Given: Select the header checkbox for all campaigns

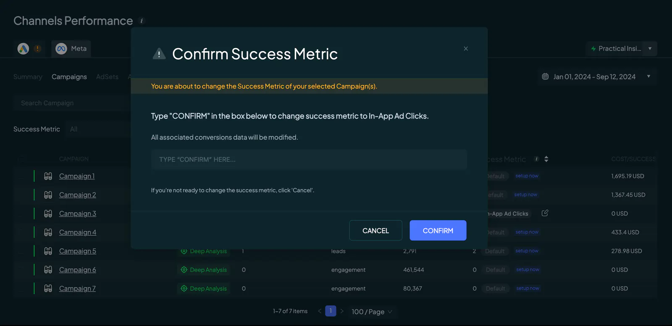Looking at the screenshot, I should tap(21, 159).
